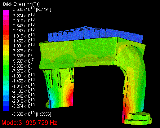This screenshot has width=160, height=128.
Task: Click the 9.537x10^-7 legend value
Action: 23,61
